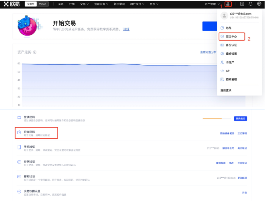This screenshot has width=265, height=203.
Task: Click 退出登录 to log out
Action: pyautogui.click(x=226, y=90)
